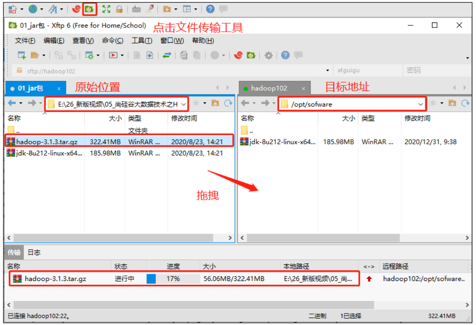Open the globe icon in the top toolbar

(33, 9)
